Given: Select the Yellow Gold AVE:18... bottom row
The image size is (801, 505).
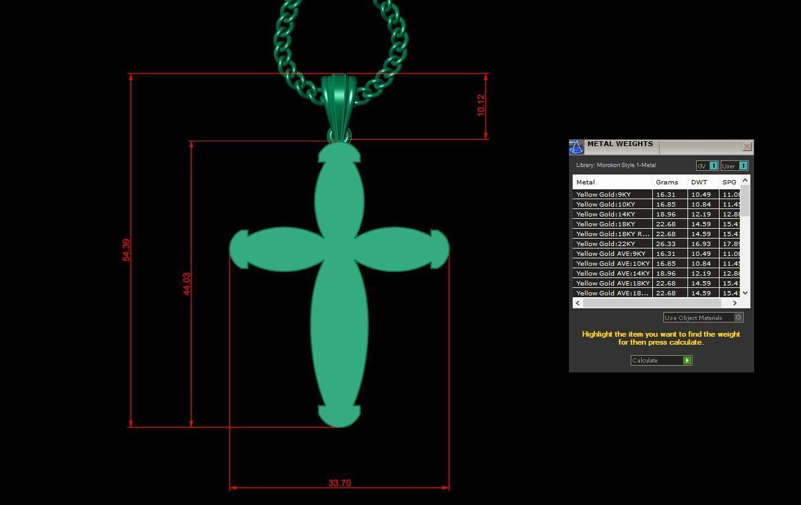Looking at the screenshot, I should 656,293.
